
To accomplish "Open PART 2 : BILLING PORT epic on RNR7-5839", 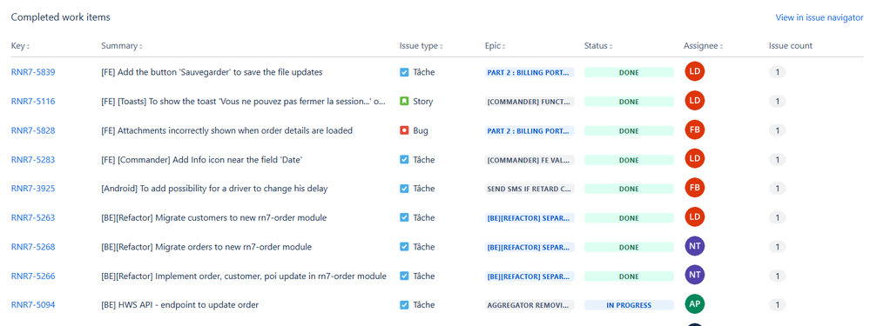I will (529, 72).
